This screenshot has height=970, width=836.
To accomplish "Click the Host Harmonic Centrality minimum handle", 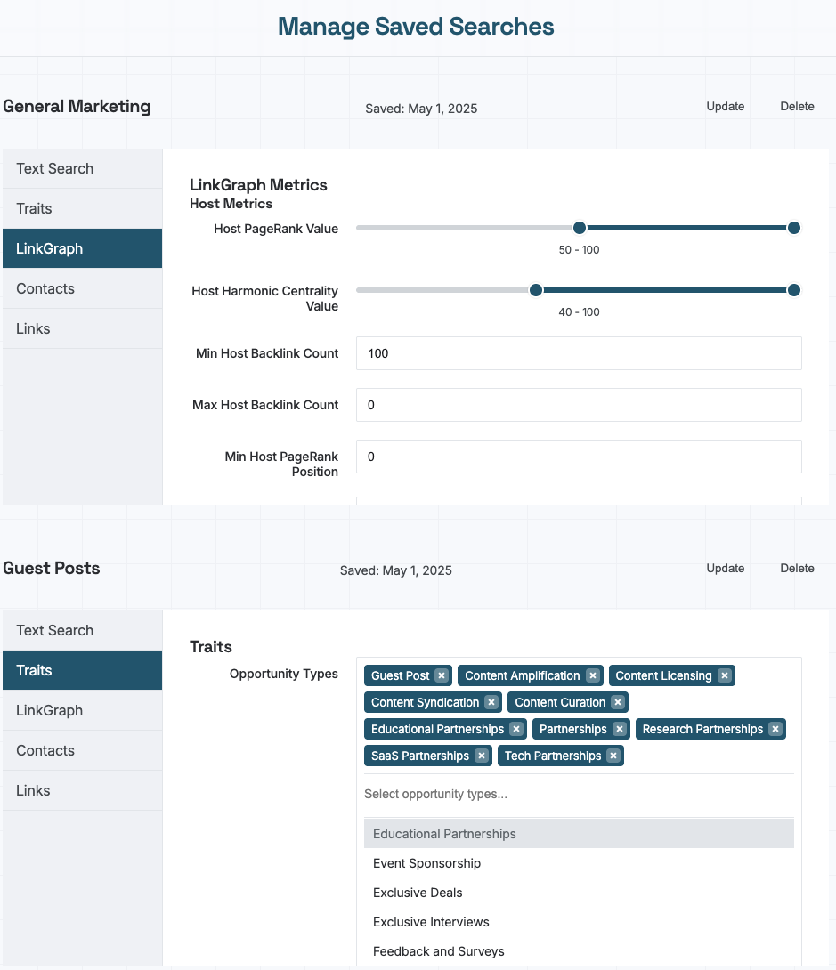I will pyautogui.click(x=536, y=290).
